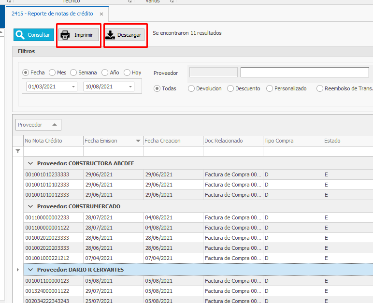Click the filter row funnel icon

pyautogui.click(x=18, y=151)
